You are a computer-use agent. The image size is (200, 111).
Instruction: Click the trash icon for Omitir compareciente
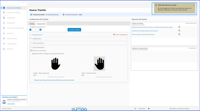pyautogui.click(x=114, y=35)
